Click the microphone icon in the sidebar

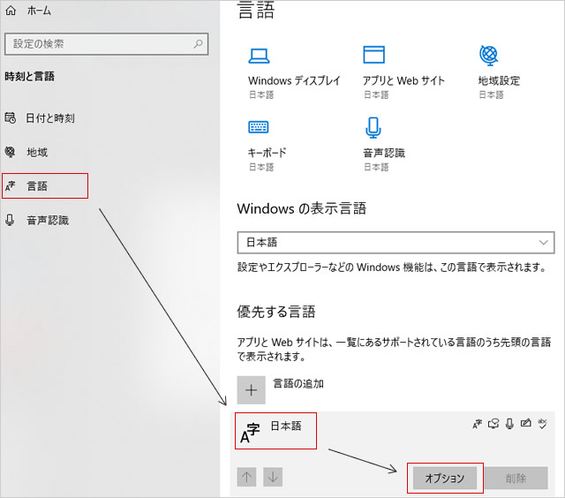point(10,220)
